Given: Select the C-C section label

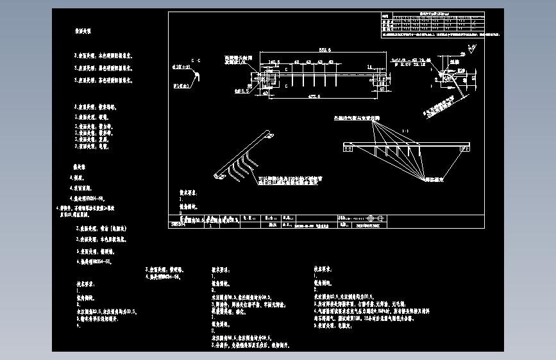Looking at the screenshot, I should coord(196,61).
